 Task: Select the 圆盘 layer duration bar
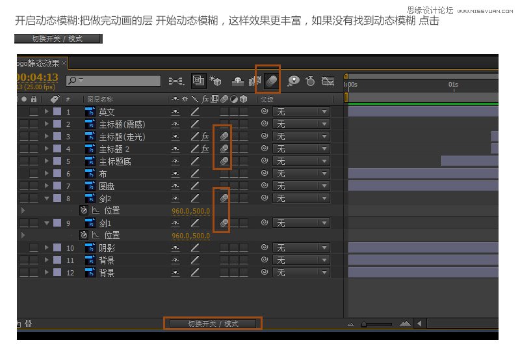(423, 186)
